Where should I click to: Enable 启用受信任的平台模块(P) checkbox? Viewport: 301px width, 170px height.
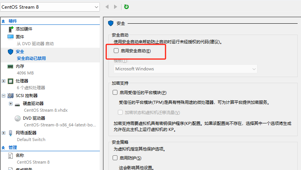pyautogui.click(x=115, y=92)
